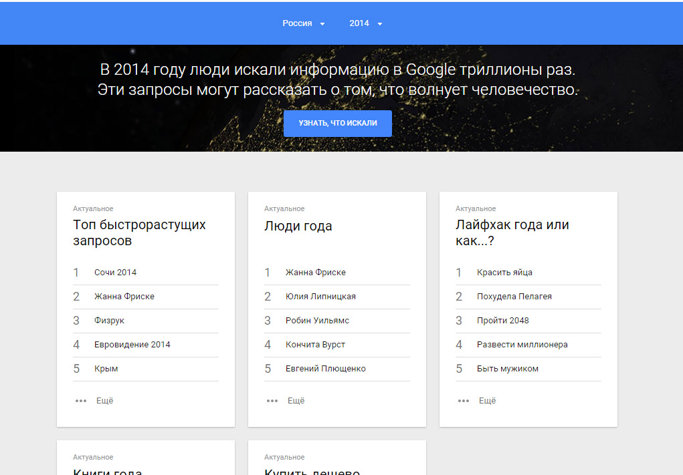Click ellipsis icon in Топ быстрорастущих запросов card
The image size is (683, 475).
pos(80,401)
